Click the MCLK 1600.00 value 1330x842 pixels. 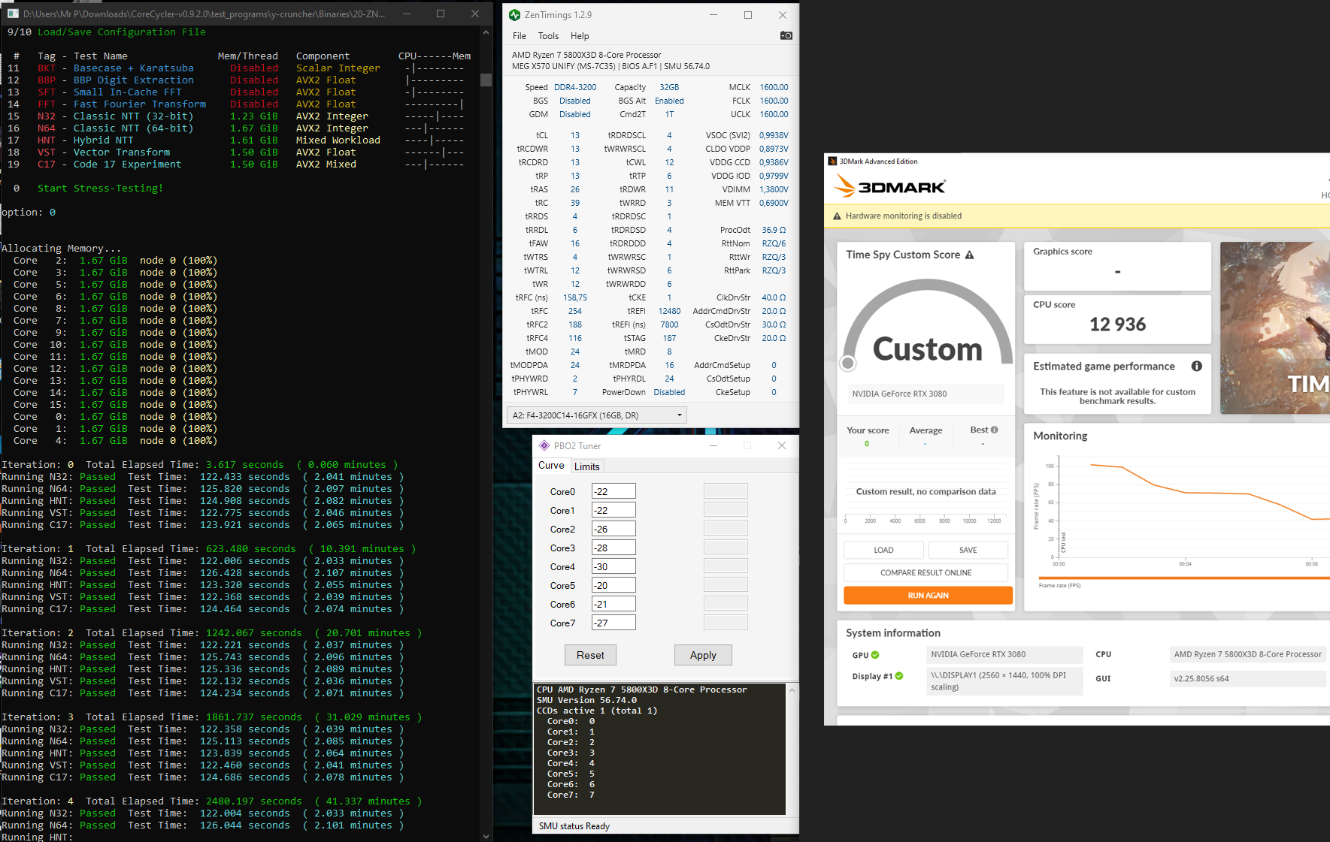pyautogui.click(x=774, y=87)
